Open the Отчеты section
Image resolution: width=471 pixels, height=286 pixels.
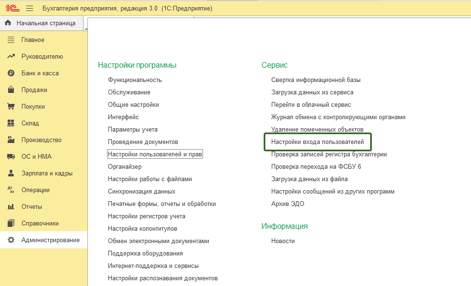pyautogui.click(x=32, y=206)
